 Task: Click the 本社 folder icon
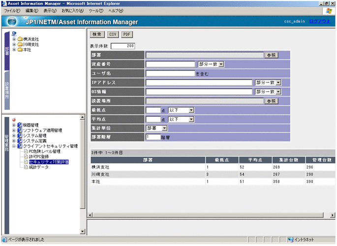[x=20, y=50]
